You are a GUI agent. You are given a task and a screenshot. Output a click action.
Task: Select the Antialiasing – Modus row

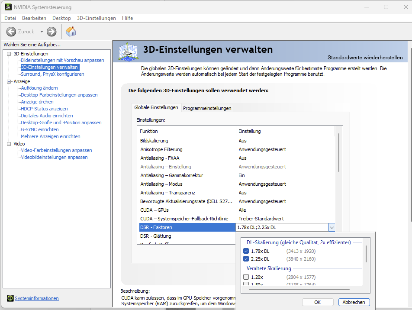[237, 184]
